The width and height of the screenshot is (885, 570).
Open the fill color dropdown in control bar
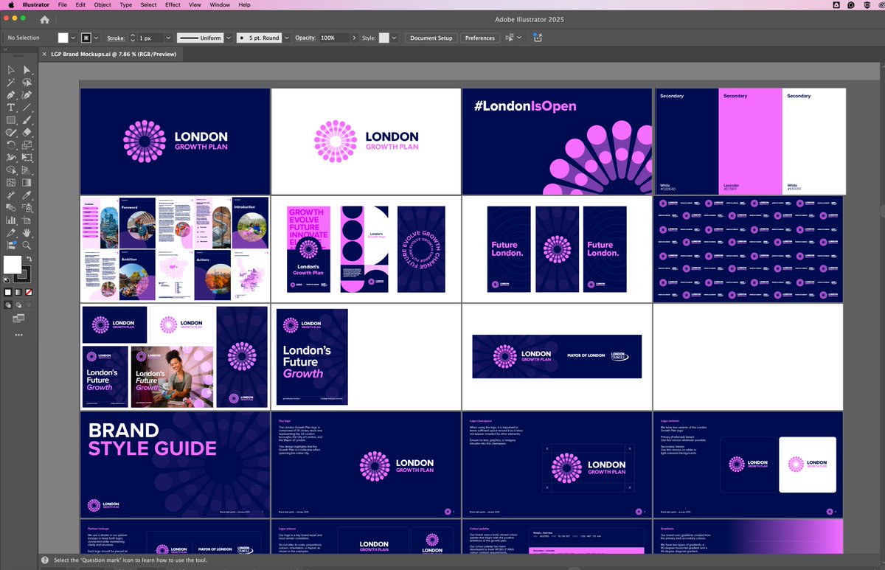click(x=73, y=38)
